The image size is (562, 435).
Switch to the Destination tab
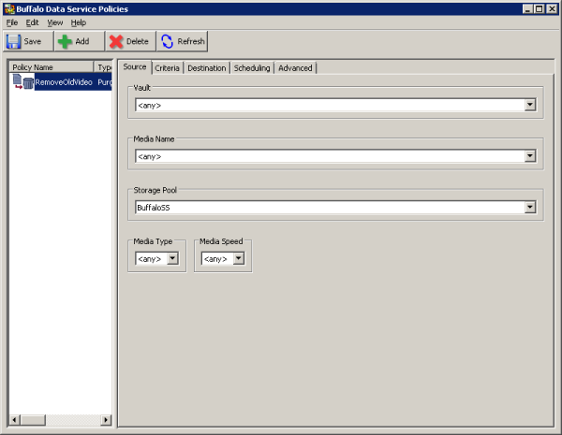(x=207, y=68)
